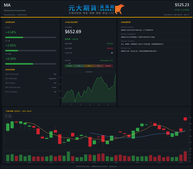This screenshot has width=193, height=169.
Task: Click the +24.3% upside value
Action: [x=75, y=39]
